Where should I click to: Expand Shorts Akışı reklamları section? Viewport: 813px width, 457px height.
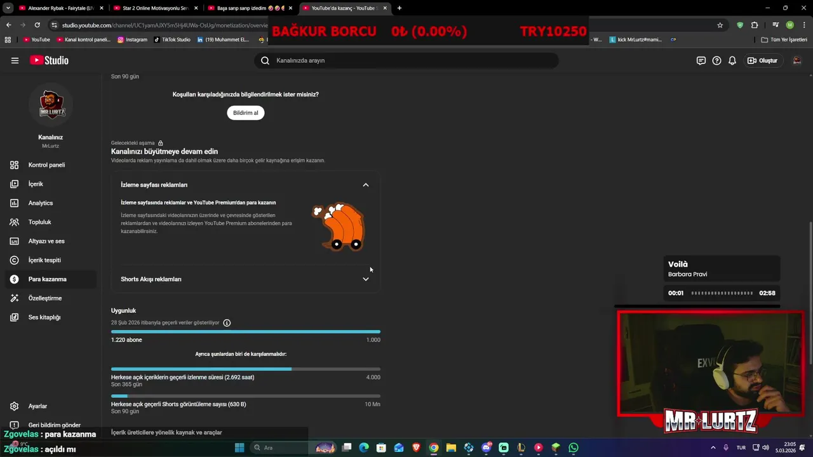[x=366, y=279]
